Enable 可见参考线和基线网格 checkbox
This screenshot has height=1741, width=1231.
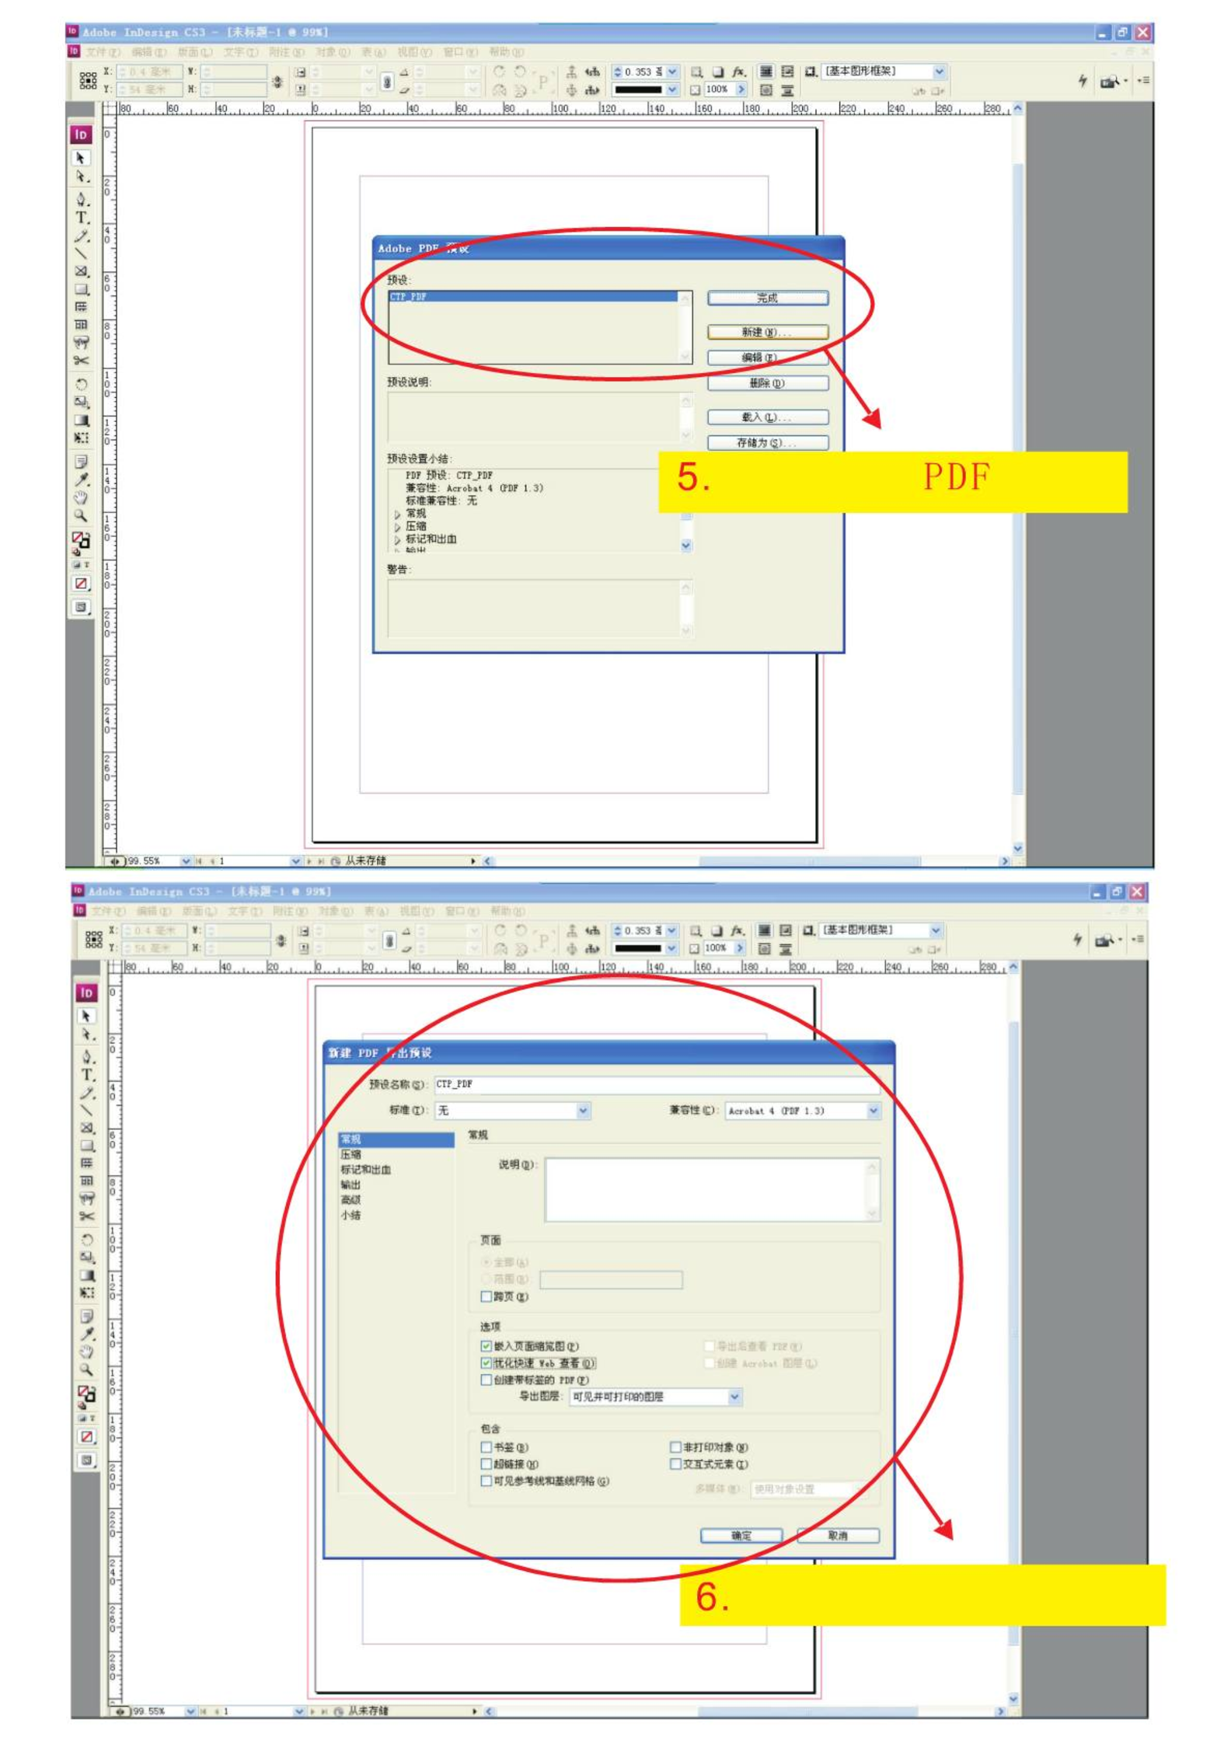(x=486, y=1481)
